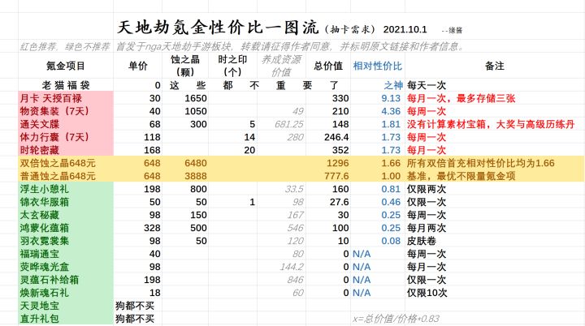
Task: Click the 之神 cell in 老猫福袋 row
Action: pos(393,85)
